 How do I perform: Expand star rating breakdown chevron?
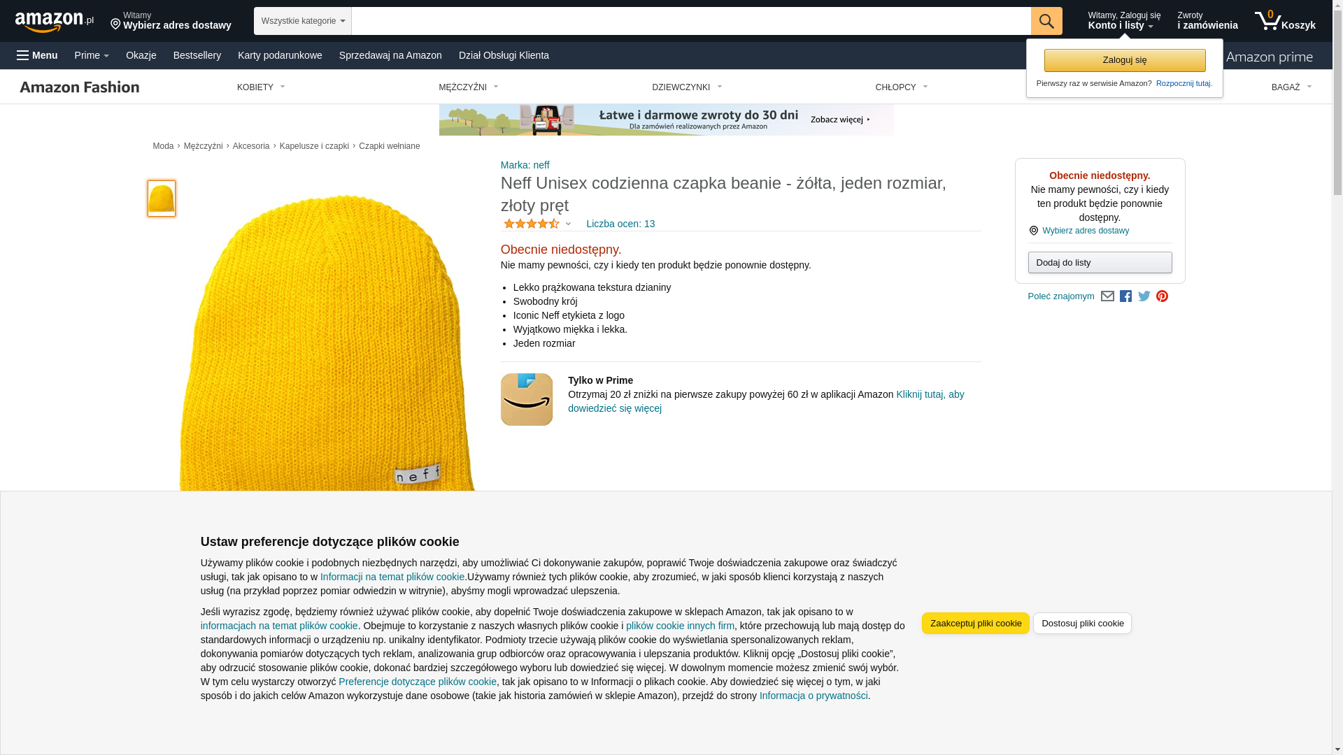(568, 224)
